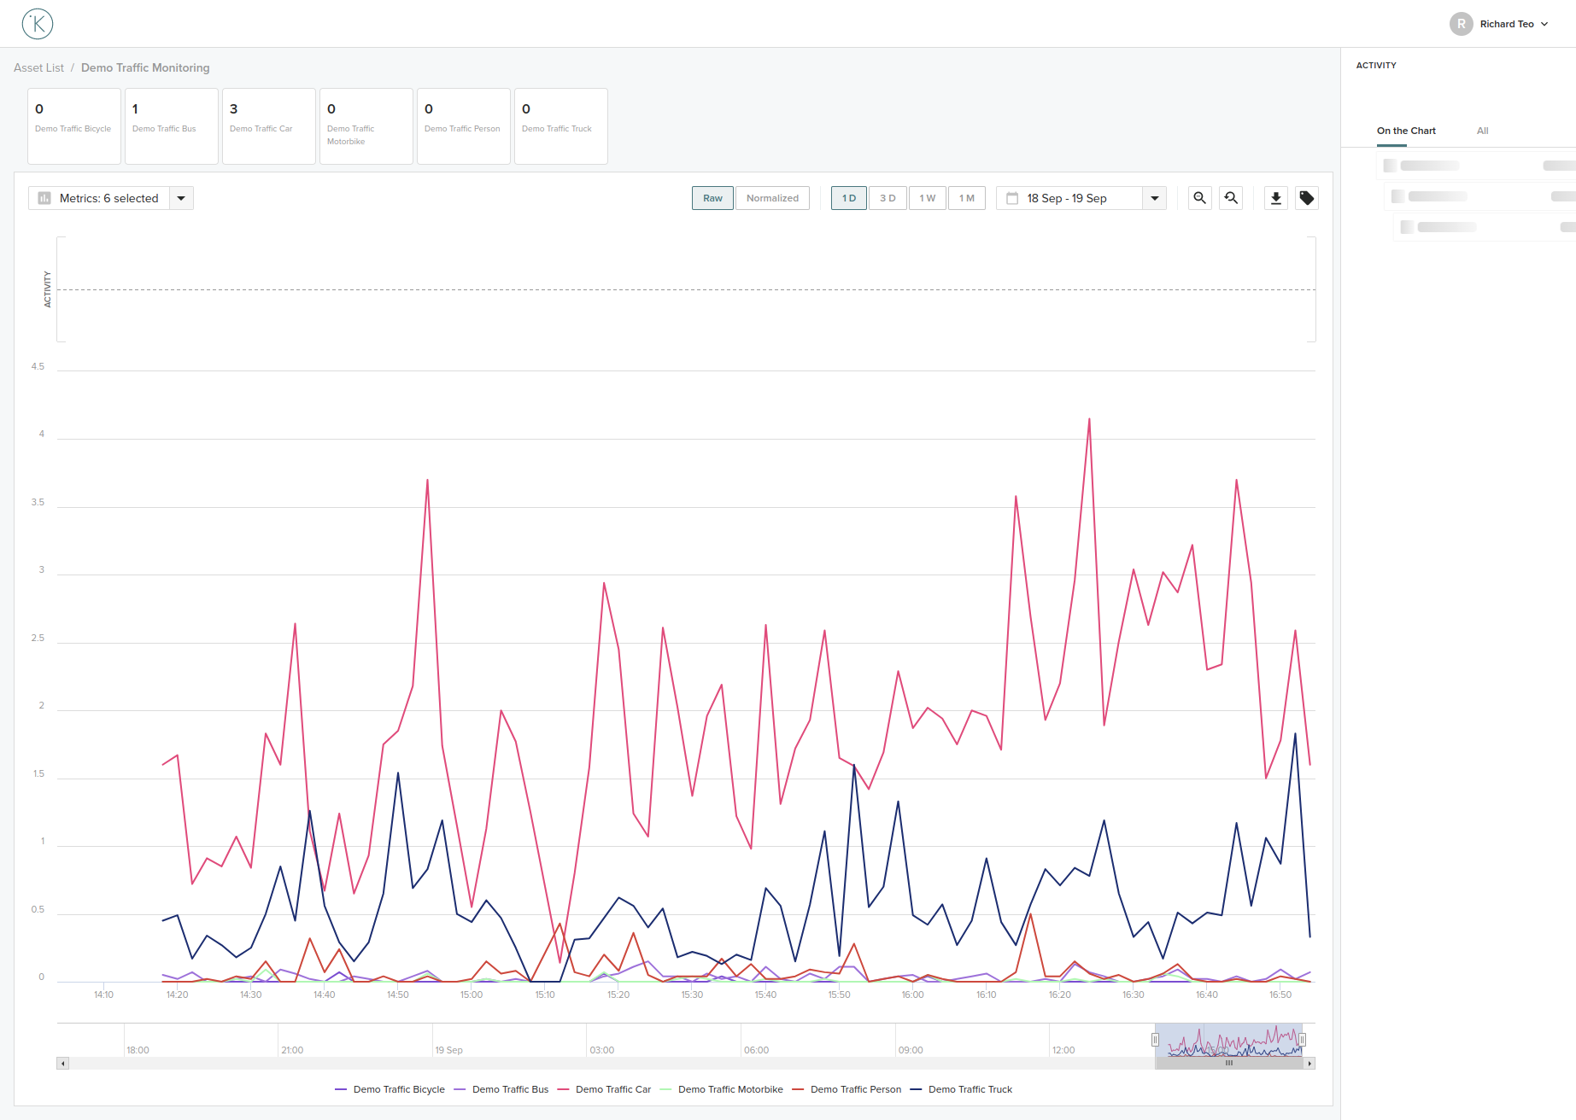Image resolution: width=1576 pixels, height=1120 pixels.
Task: Click the zoom in magnifier icon
Action: [1199, 198]
